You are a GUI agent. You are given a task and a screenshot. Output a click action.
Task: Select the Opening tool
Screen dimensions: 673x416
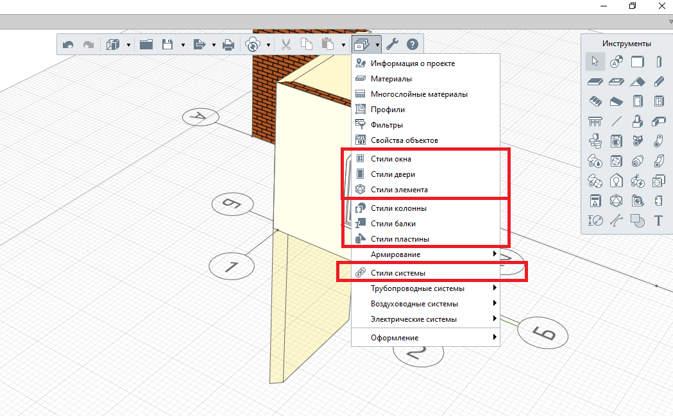click(x=617, y=81)
